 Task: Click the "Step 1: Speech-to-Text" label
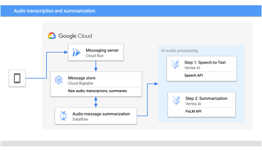tap(205, 62)
